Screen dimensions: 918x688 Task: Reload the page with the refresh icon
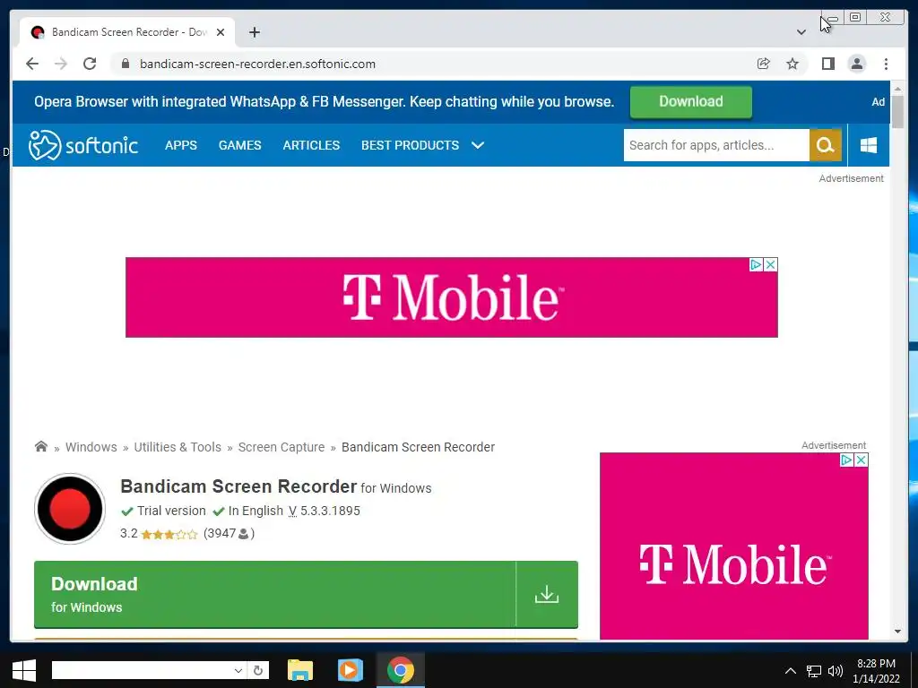90,64
